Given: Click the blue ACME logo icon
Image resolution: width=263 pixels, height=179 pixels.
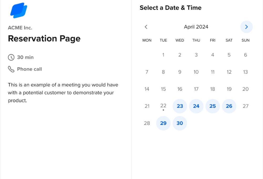Looking at the screenshot, I should coord(19,10).
